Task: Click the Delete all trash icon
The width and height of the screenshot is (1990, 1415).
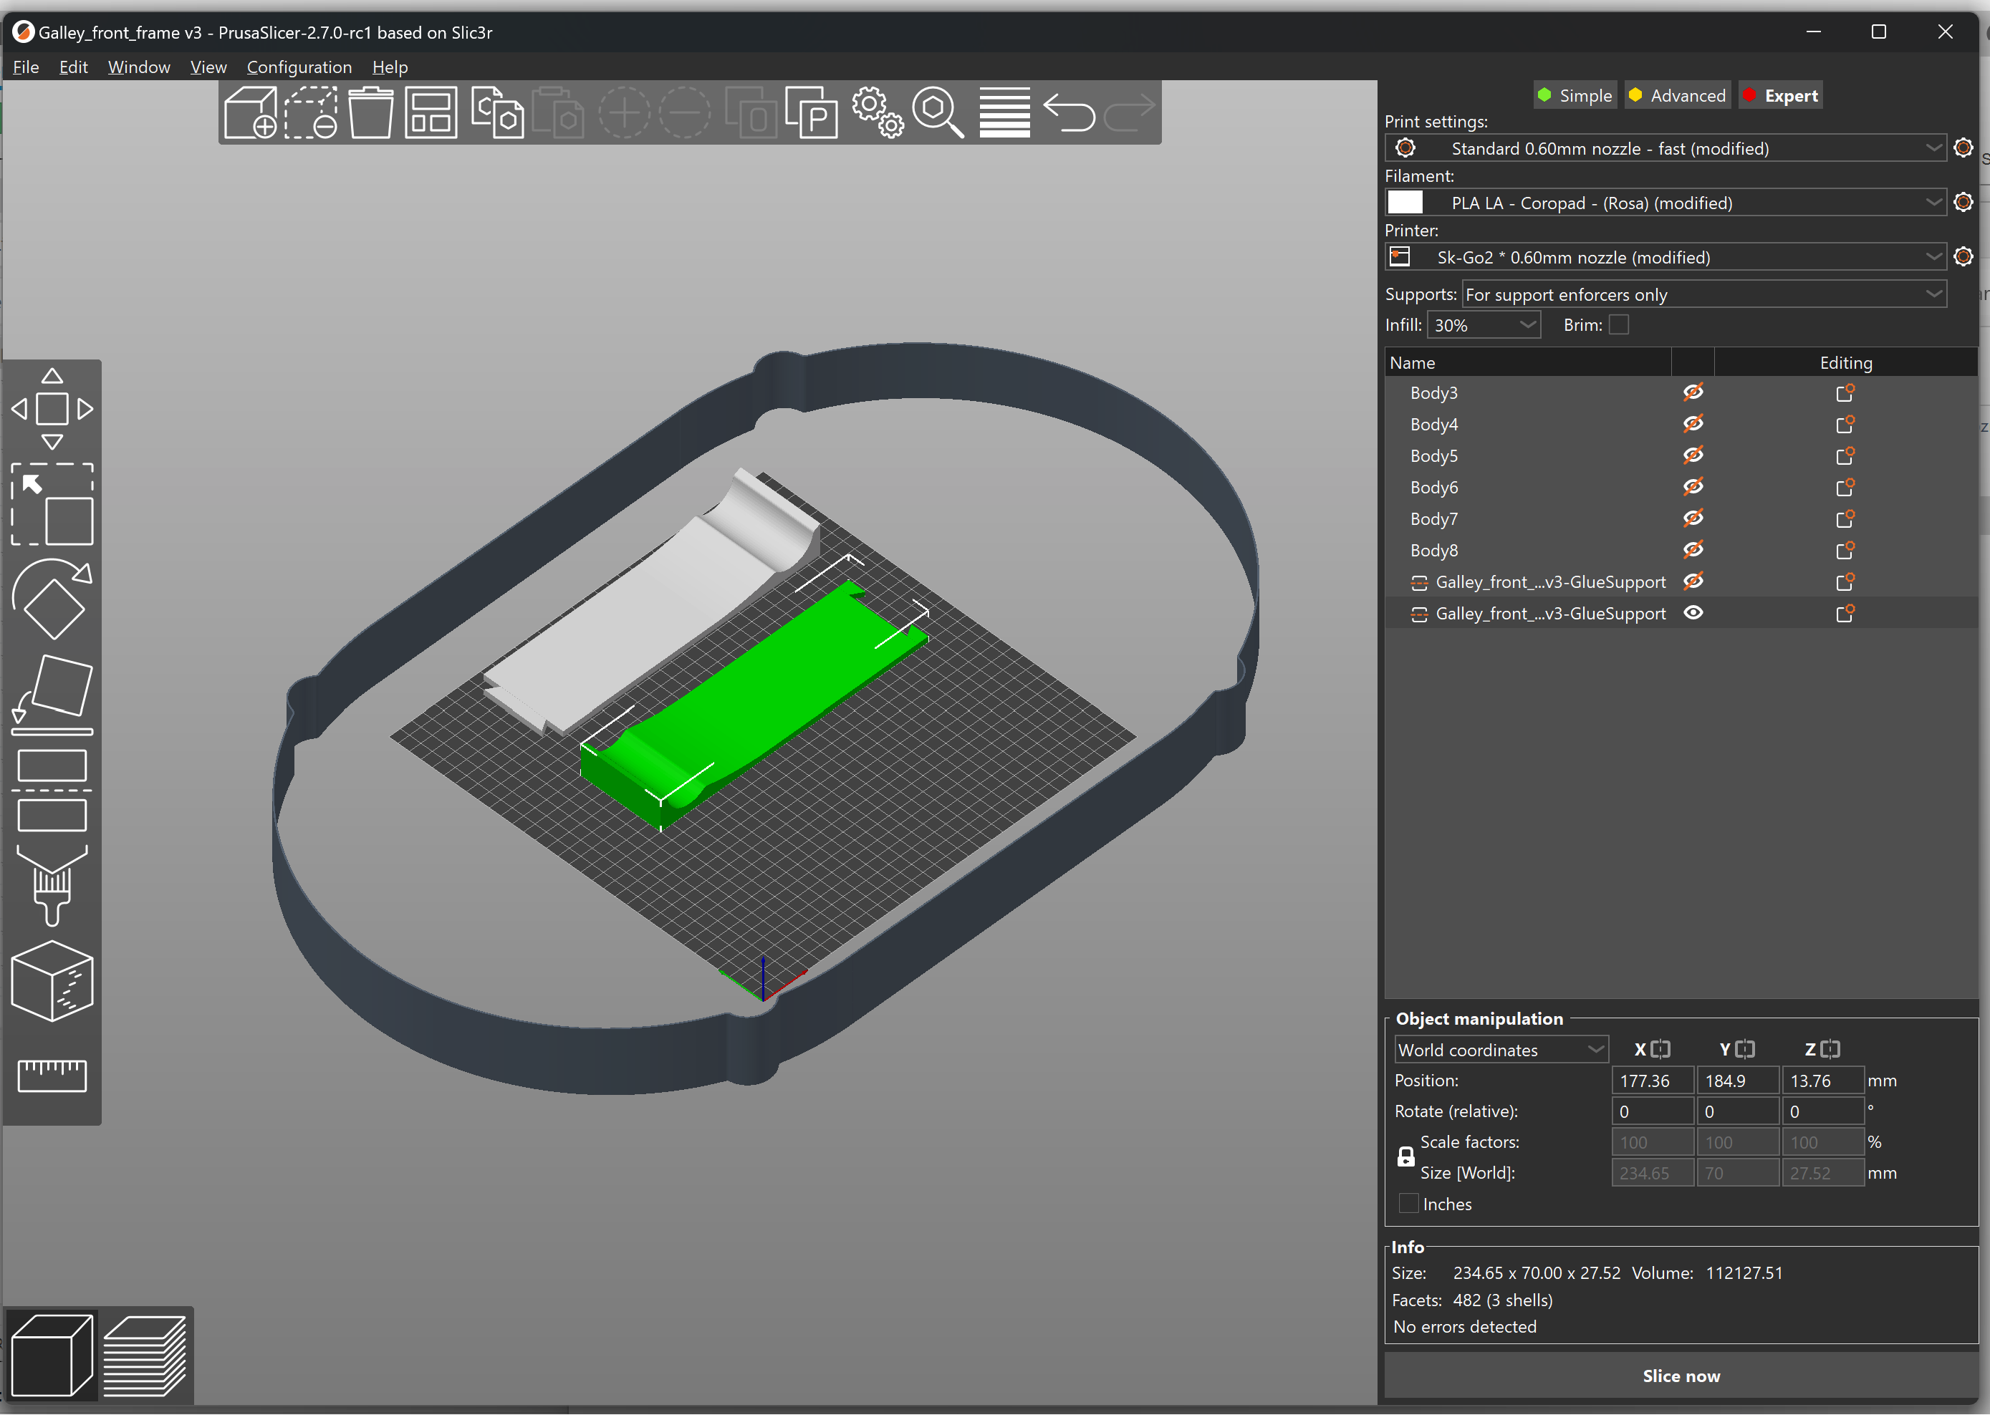Action: [370, 112]
